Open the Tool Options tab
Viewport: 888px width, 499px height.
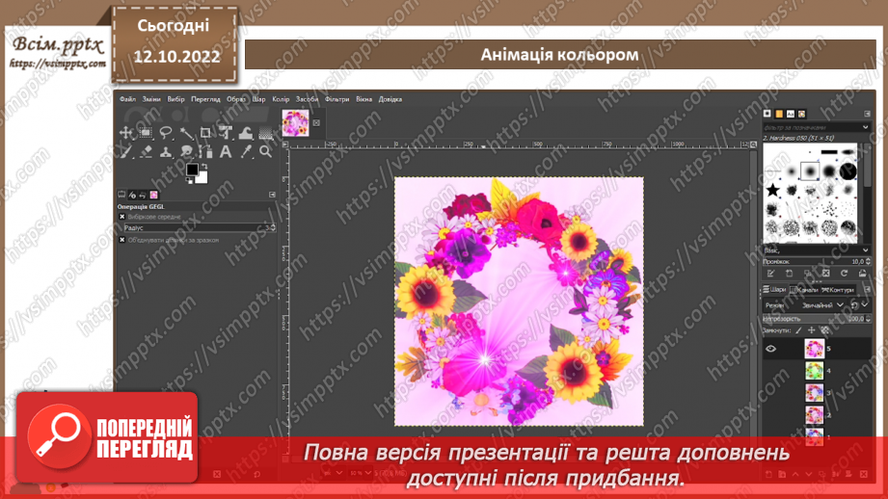(121, 195)
